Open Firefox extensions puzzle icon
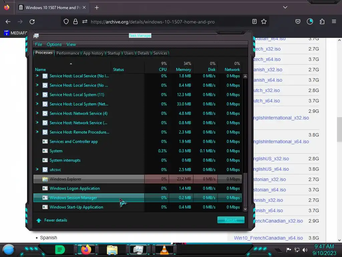 pyautogui.click(x=322, y=21)
